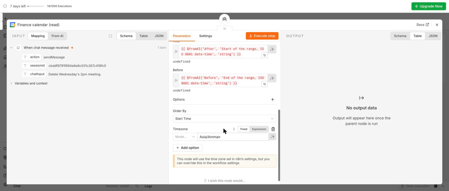Open the expression editor on After field

point(265,55)
